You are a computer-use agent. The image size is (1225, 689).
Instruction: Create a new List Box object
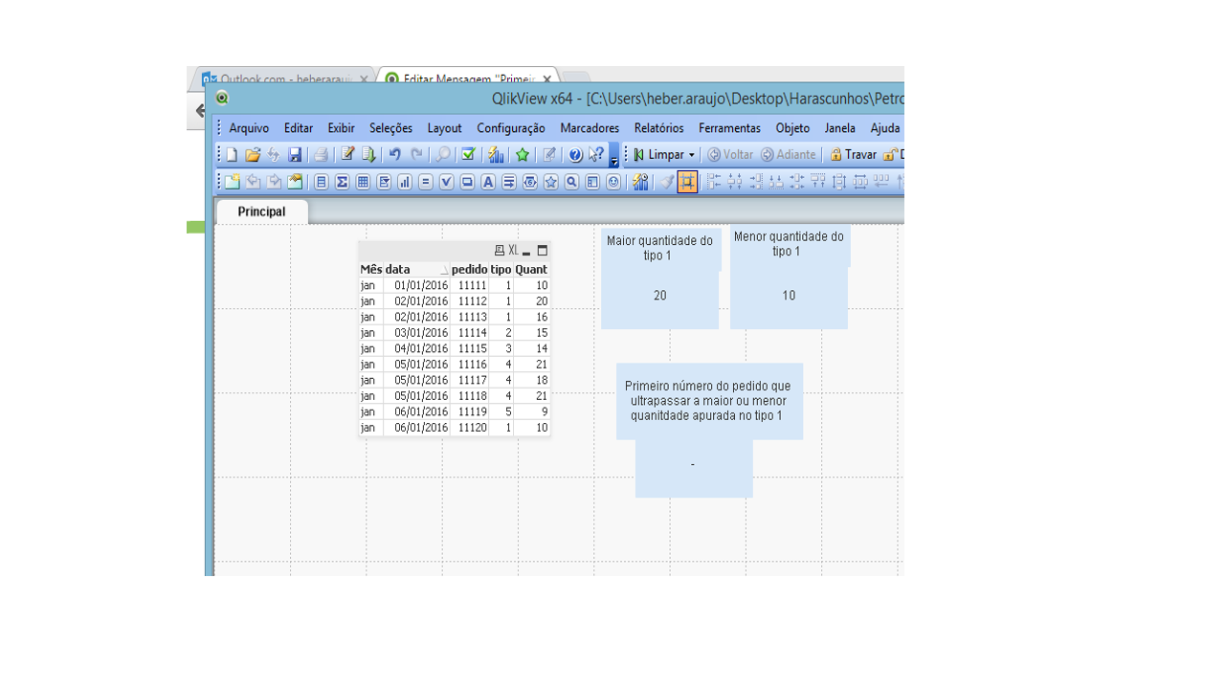tap(322, 182)
